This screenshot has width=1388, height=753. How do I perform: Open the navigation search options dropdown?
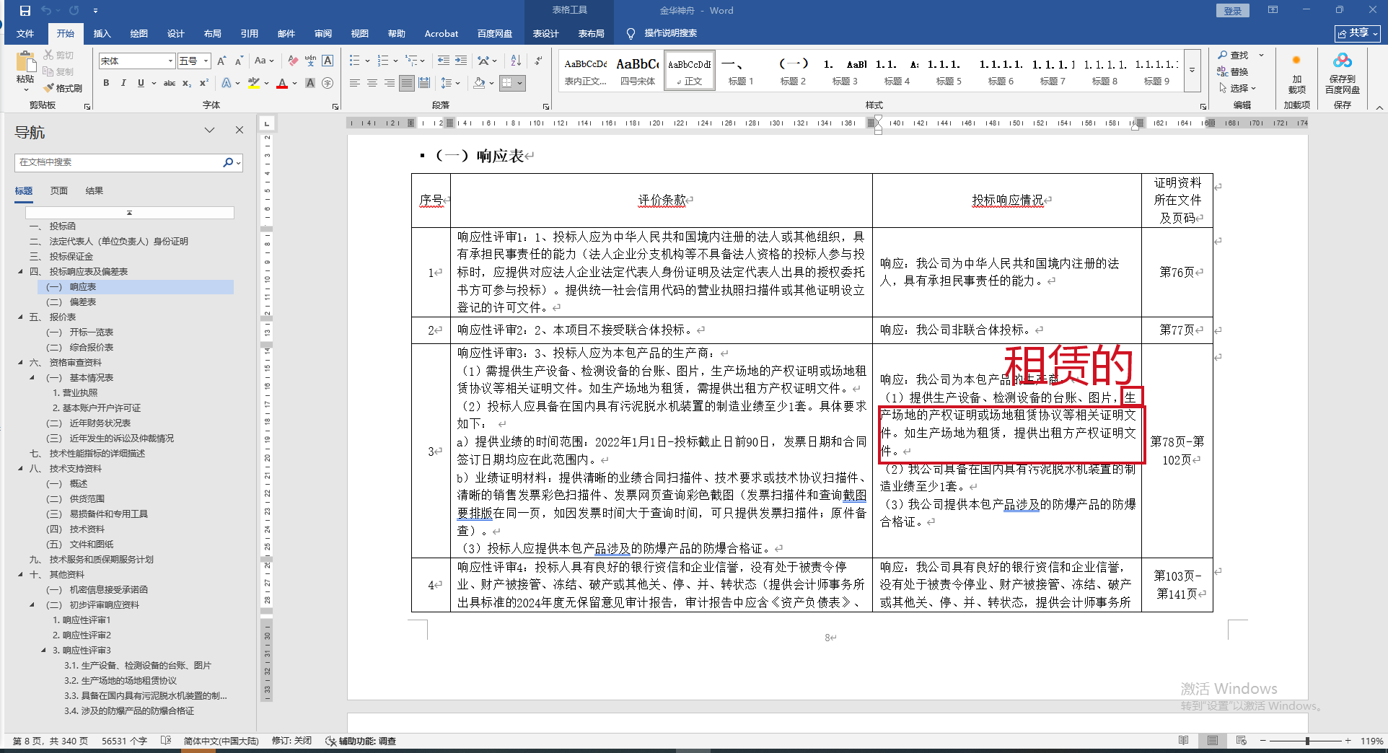coord(238,163)
